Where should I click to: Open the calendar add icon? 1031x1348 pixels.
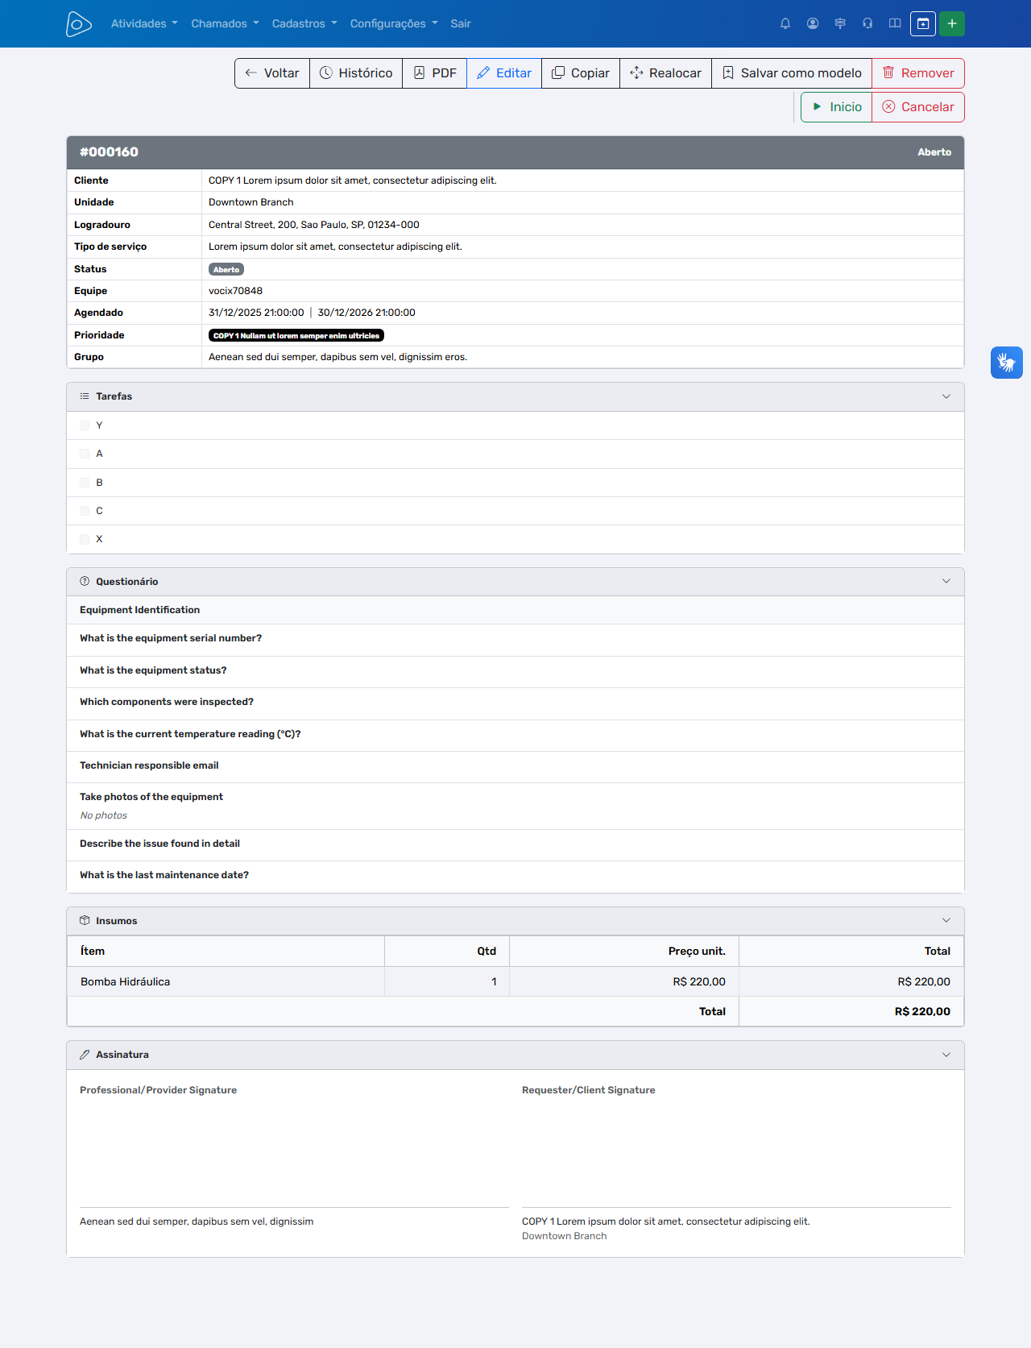point(923,23)
